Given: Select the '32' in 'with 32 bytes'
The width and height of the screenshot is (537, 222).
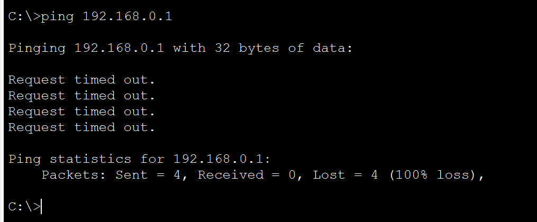Looking at the screenshot, I should 223,48.
